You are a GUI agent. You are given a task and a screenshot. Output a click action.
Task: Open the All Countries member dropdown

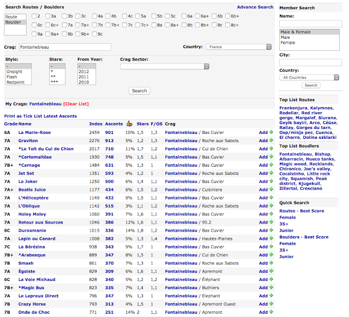309,78
